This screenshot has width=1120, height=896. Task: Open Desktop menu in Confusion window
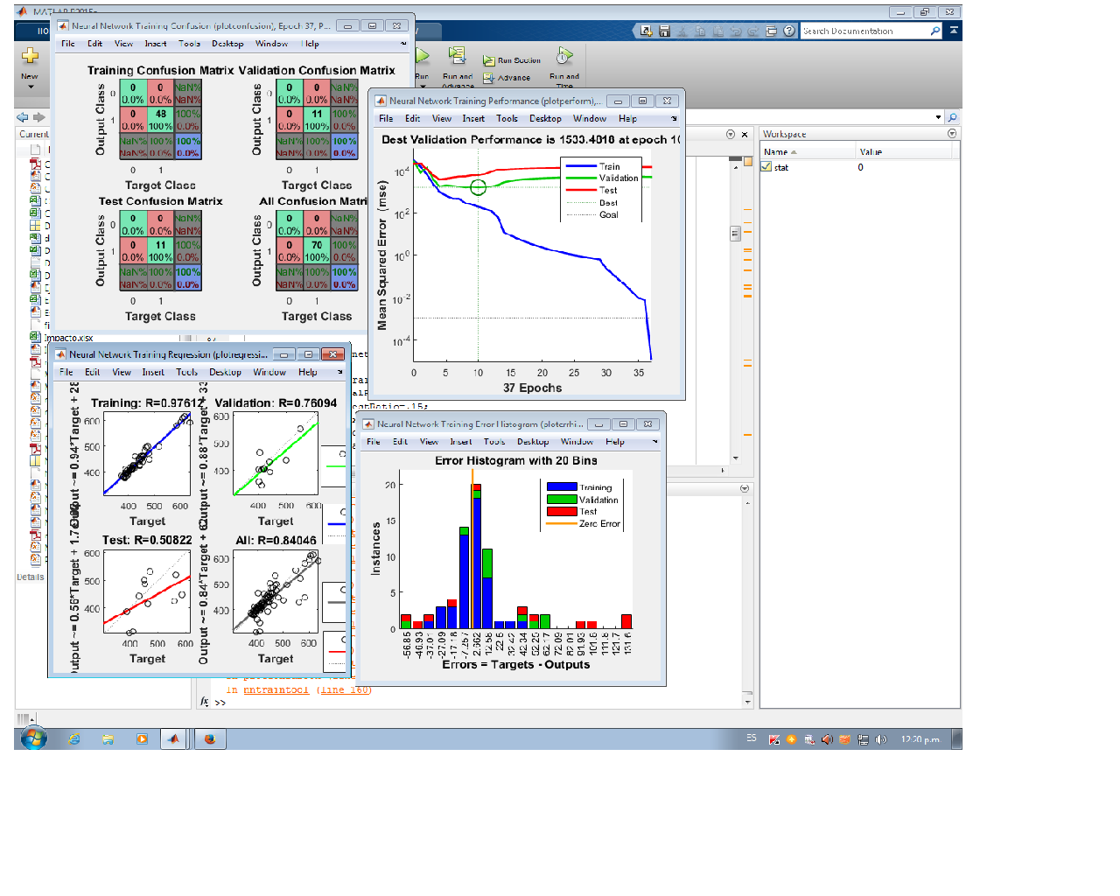(x=227, y=44)
